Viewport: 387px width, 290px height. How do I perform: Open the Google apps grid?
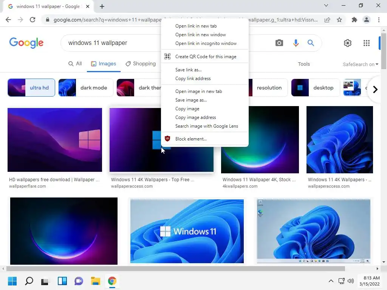click(x=367, y=43)
